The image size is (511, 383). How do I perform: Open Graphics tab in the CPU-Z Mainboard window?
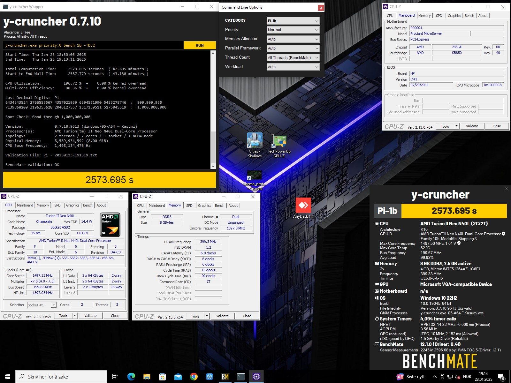(x=454, y=16)
